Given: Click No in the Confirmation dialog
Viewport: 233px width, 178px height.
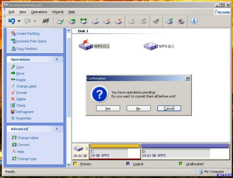Looking at the screenshot, I should tap(138, 108).
